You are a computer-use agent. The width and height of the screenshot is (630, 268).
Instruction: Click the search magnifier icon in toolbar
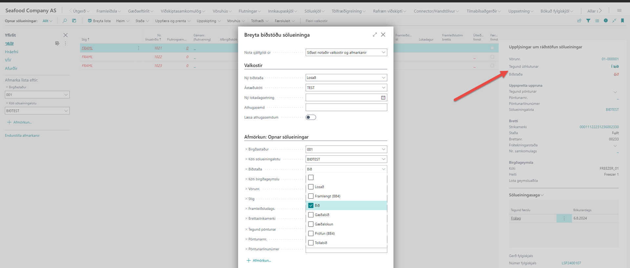coord(65,21)
